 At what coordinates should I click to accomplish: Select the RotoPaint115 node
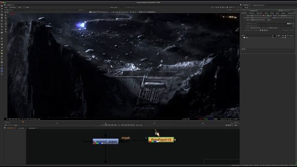click(161, 140)
